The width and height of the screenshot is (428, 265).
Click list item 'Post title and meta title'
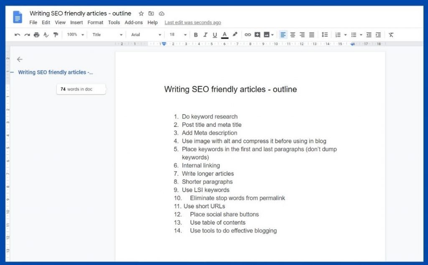[x=211, y=125]
